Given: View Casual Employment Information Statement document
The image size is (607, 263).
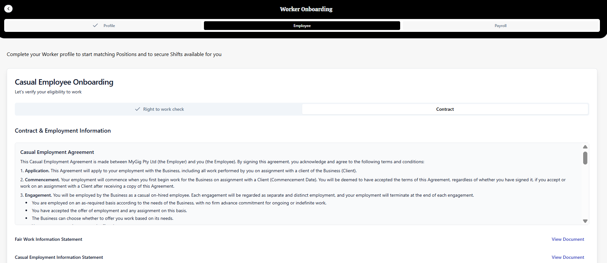Looking at the screenshot, I should point(568,257).
